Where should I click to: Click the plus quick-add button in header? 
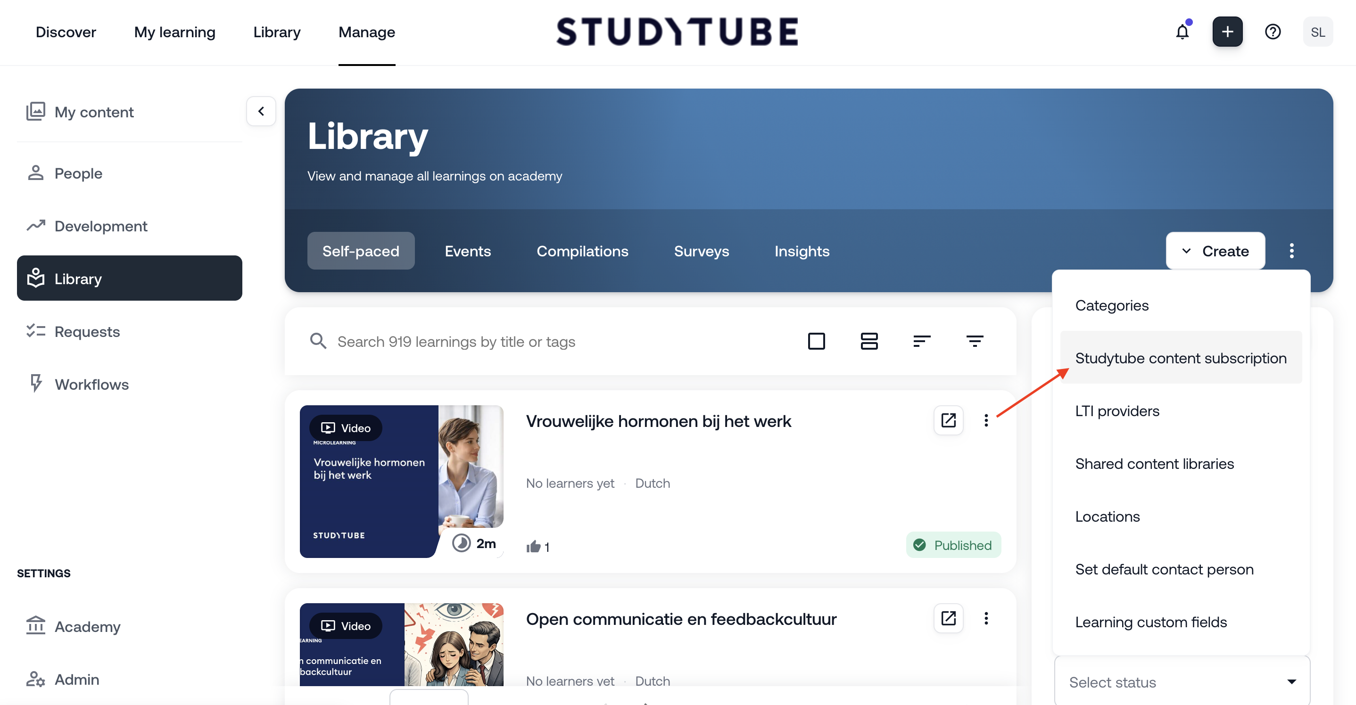1227,32
